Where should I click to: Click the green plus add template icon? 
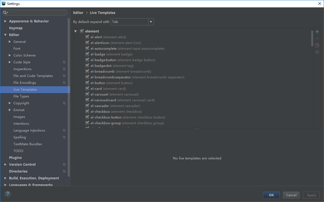pyautogui.click(x=317, y=32)
